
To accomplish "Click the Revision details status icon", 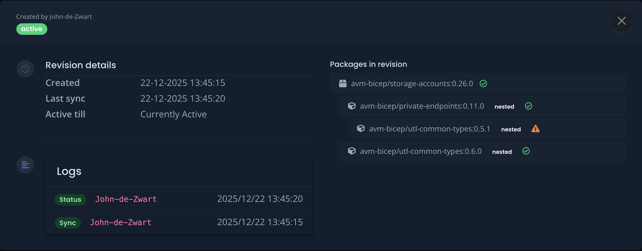I will (x=25, y=69).
